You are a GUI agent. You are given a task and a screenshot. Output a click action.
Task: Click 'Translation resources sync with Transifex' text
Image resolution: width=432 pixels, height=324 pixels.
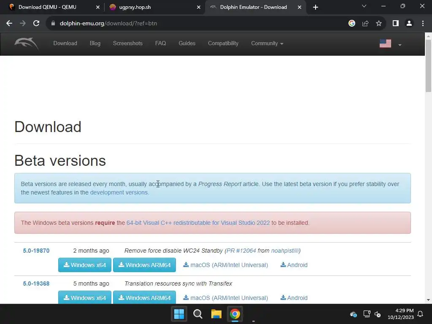coord(178,284)
